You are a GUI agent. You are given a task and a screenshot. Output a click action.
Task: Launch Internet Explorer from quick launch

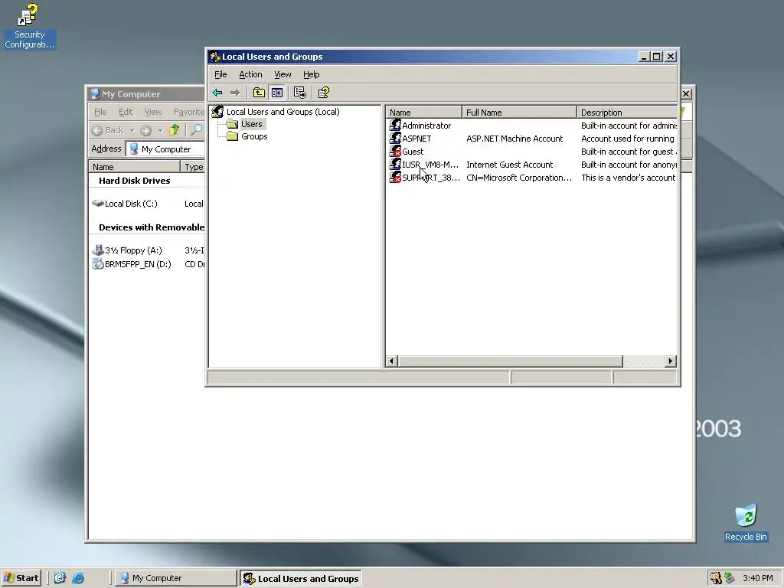(x=78, y=578)
